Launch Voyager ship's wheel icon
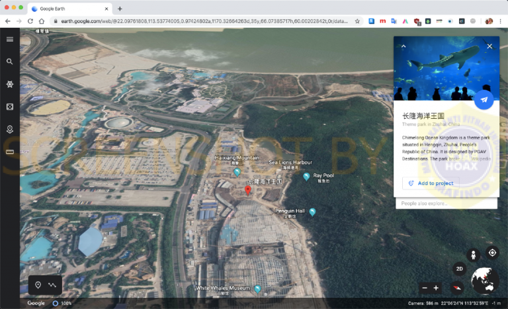 (x=10, y=84)
